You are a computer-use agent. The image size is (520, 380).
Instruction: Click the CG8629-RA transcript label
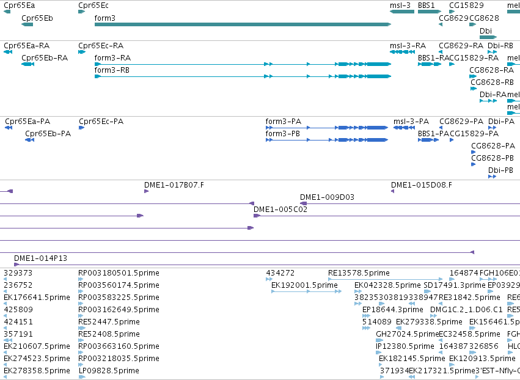[461, 45]
